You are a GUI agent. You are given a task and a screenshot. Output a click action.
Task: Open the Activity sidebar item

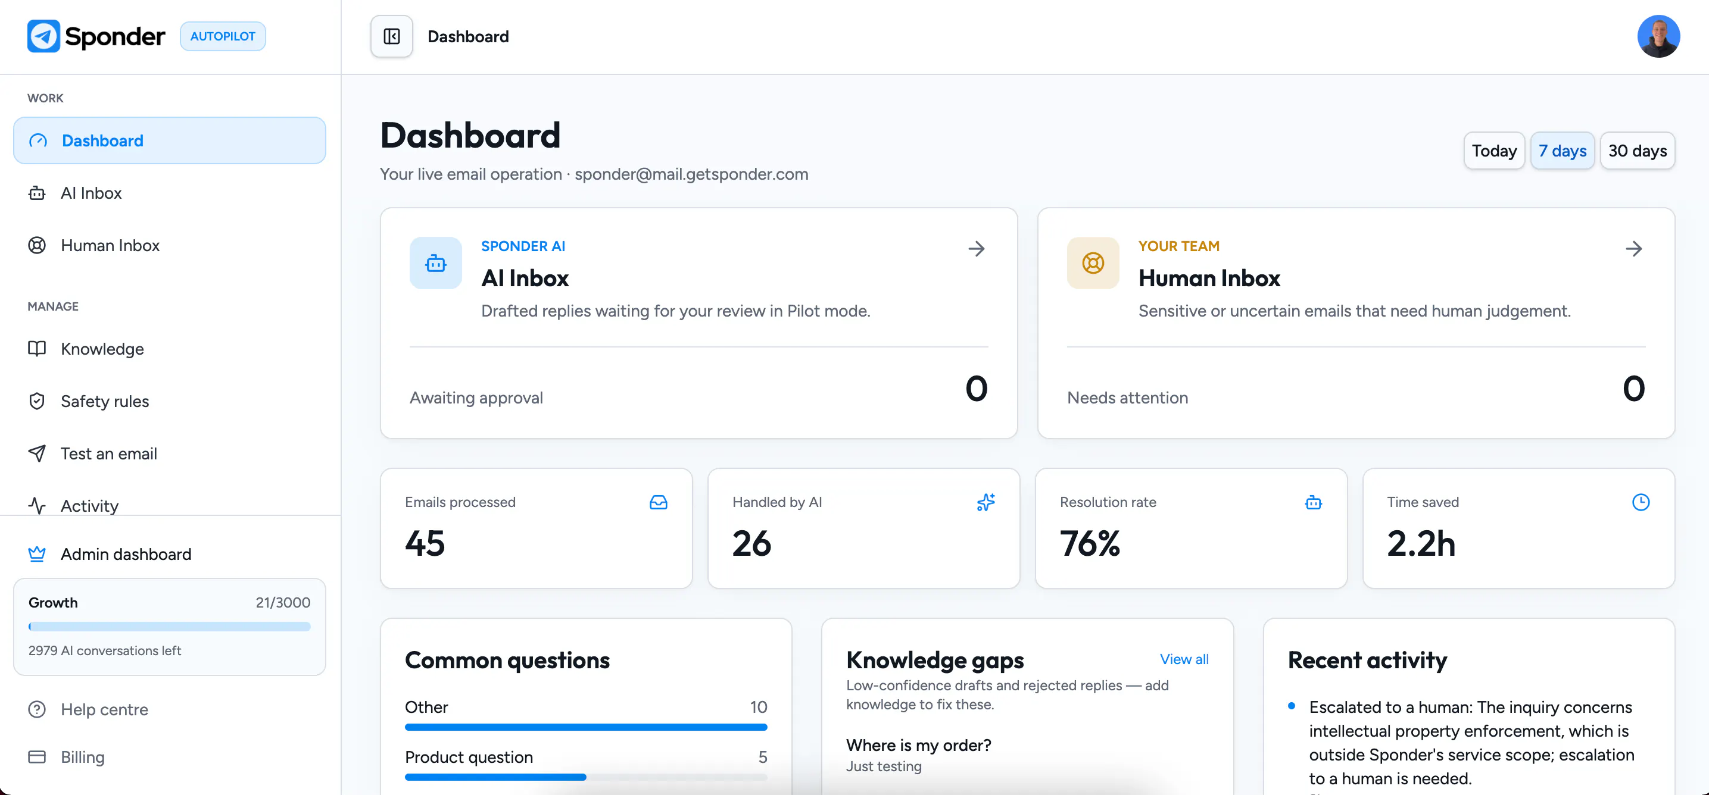point(170,505)
